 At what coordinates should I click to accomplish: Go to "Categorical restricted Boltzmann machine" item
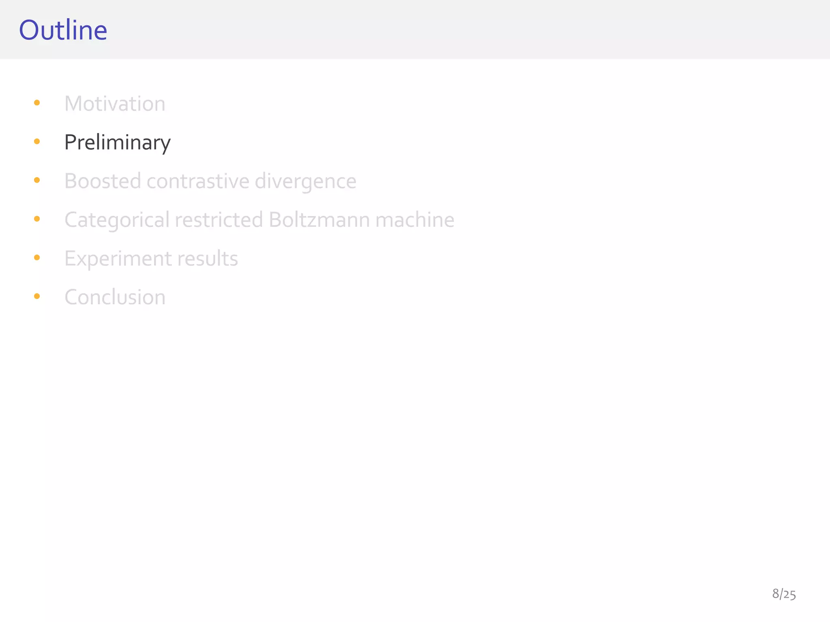[x=259, y=220]
